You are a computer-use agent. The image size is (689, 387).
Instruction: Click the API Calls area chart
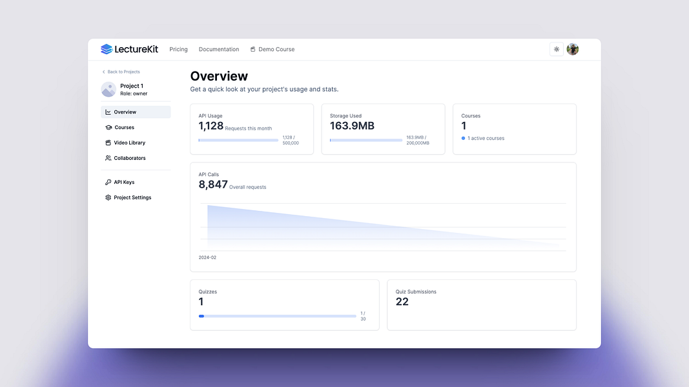point(383,227)
